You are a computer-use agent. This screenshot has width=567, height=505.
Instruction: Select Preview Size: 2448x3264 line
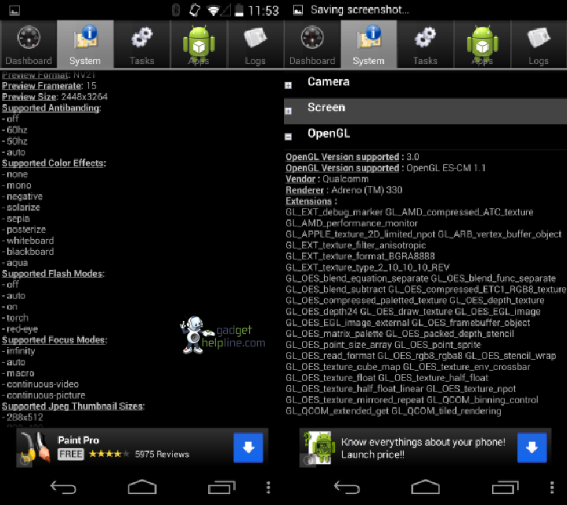coord(54,97)
